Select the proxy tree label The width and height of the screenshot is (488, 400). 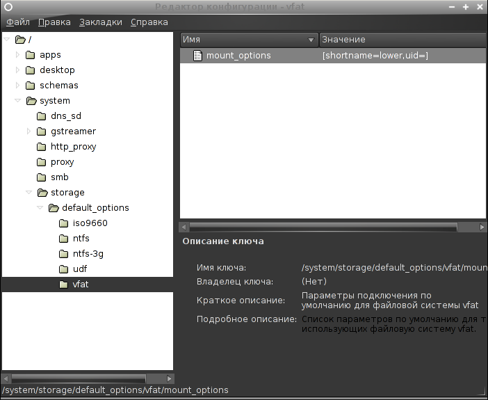(x=63, y=162)
